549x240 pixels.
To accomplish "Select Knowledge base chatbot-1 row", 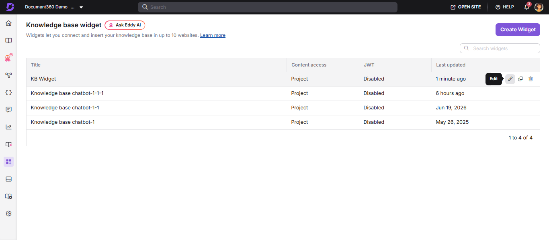I will click(283, 122).
